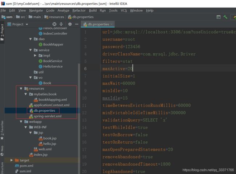Toggle the Structure tool window stripe

click(x=2, y=168)
